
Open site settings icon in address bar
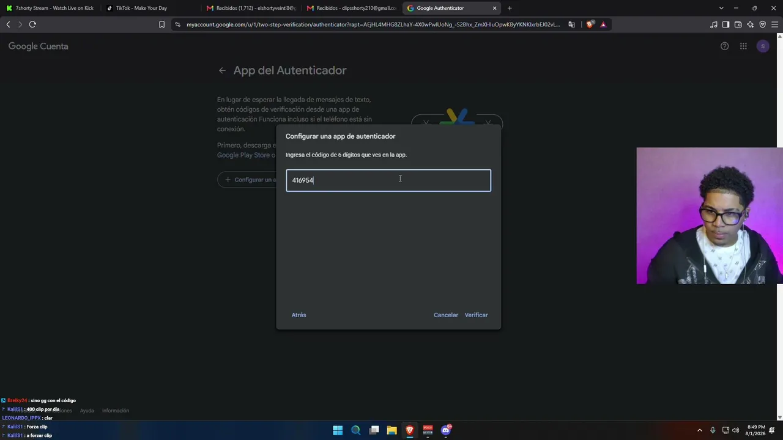click(177, 24)
